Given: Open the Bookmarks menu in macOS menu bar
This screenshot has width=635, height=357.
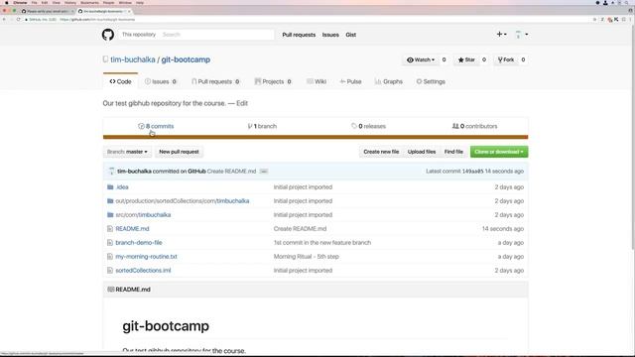Looking at the screenshot, I should (89, 3).
